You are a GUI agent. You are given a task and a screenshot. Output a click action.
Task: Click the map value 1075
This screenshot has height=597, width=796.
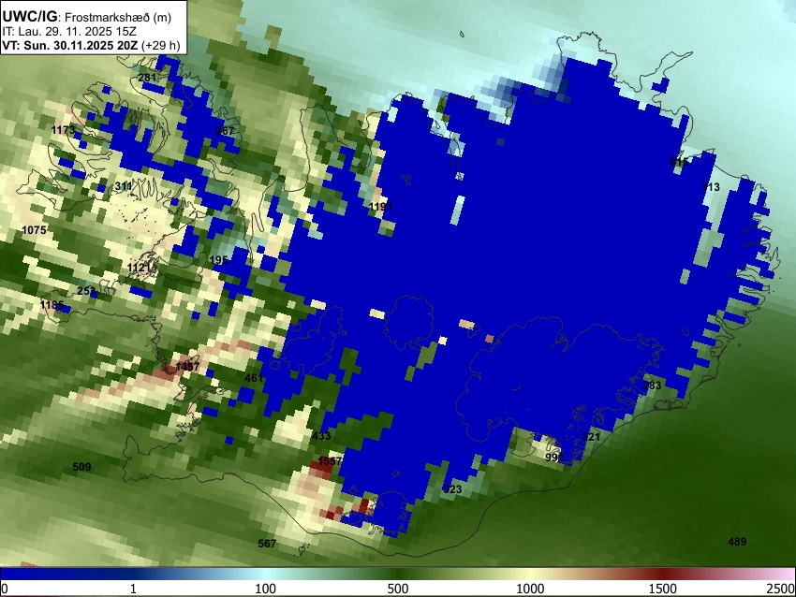point(34,230)
